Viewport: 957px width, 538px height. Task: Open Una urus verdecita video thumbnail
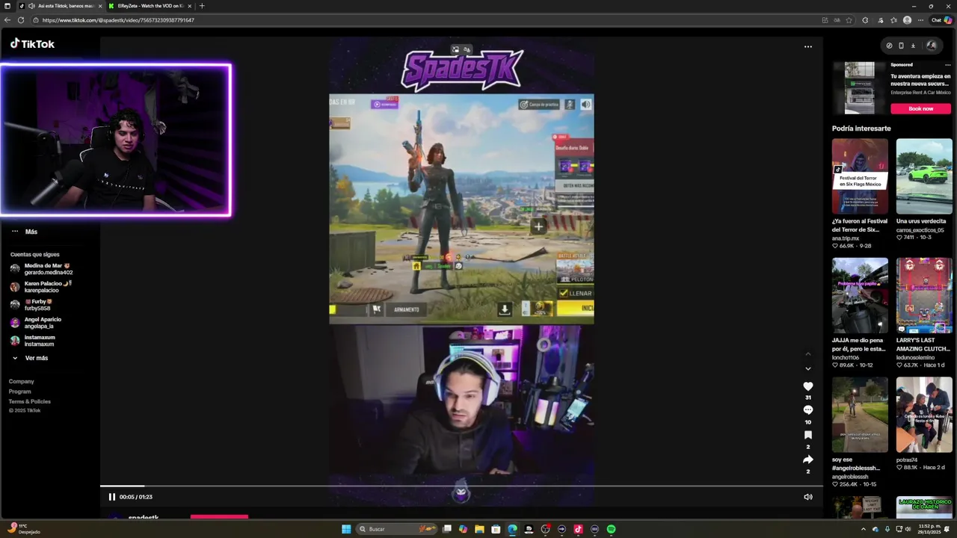[x=924, y=176]
